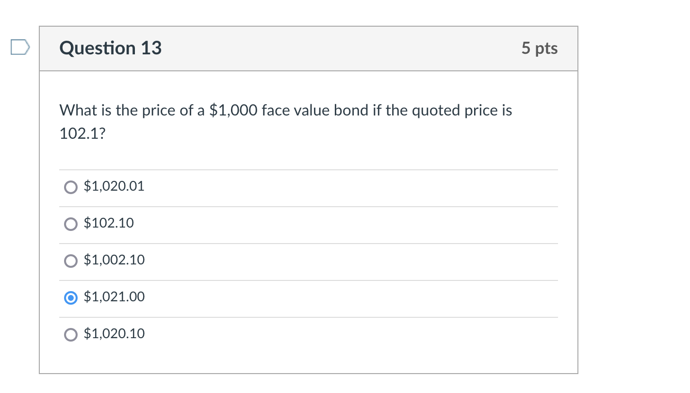Screen dimensions: 690x393
Task: Click the last answer row
Action: tap(309, 334)
